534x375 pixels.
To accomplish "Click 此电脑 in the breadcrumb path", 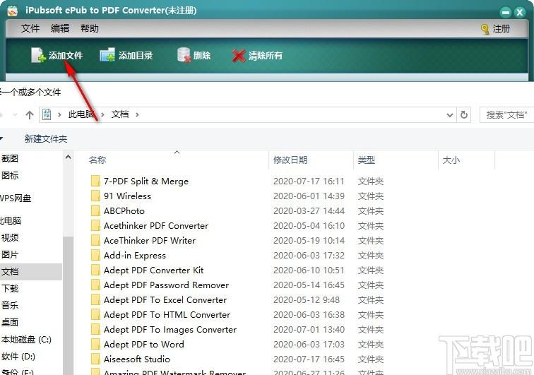I will click(81, 114).
